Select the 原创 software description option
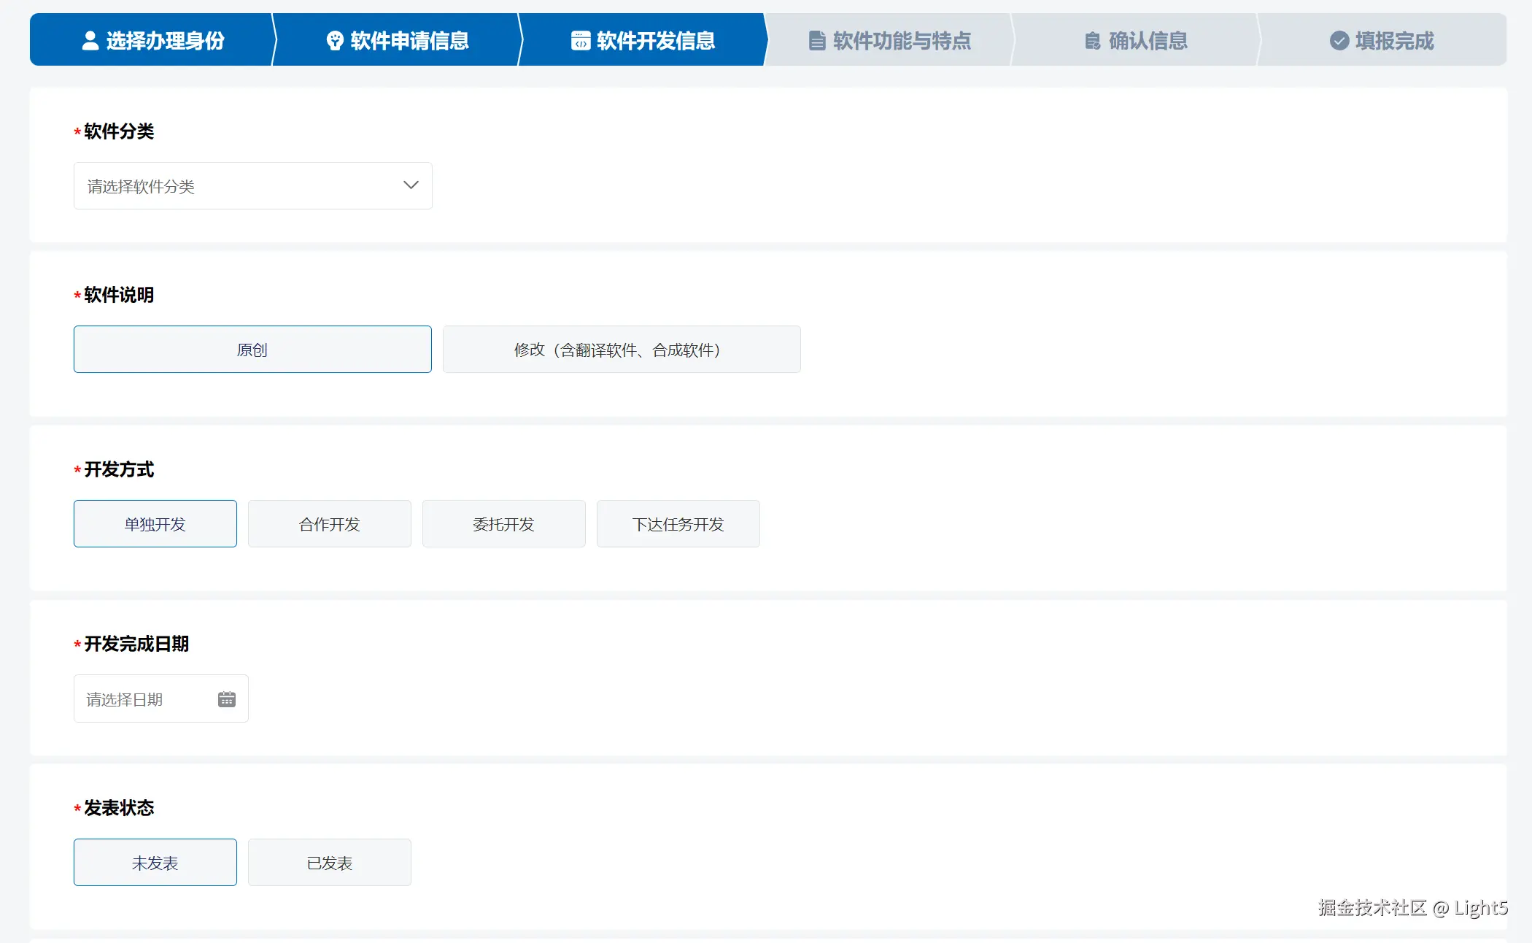 (x=252, y=350)
